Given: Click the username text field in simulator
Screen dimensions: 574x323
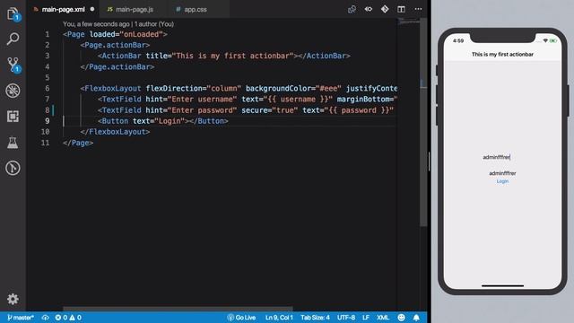Looking at the screenshot, I should click(496, 157).
